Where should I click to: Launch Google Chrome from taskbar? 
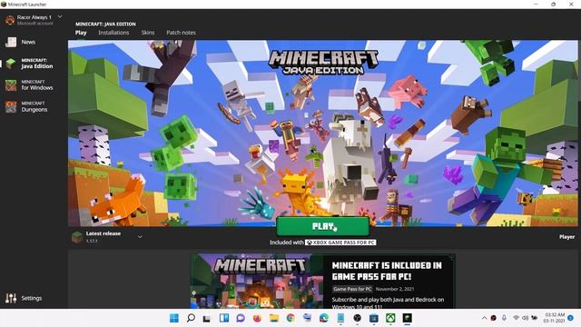(x=290, y=318)
